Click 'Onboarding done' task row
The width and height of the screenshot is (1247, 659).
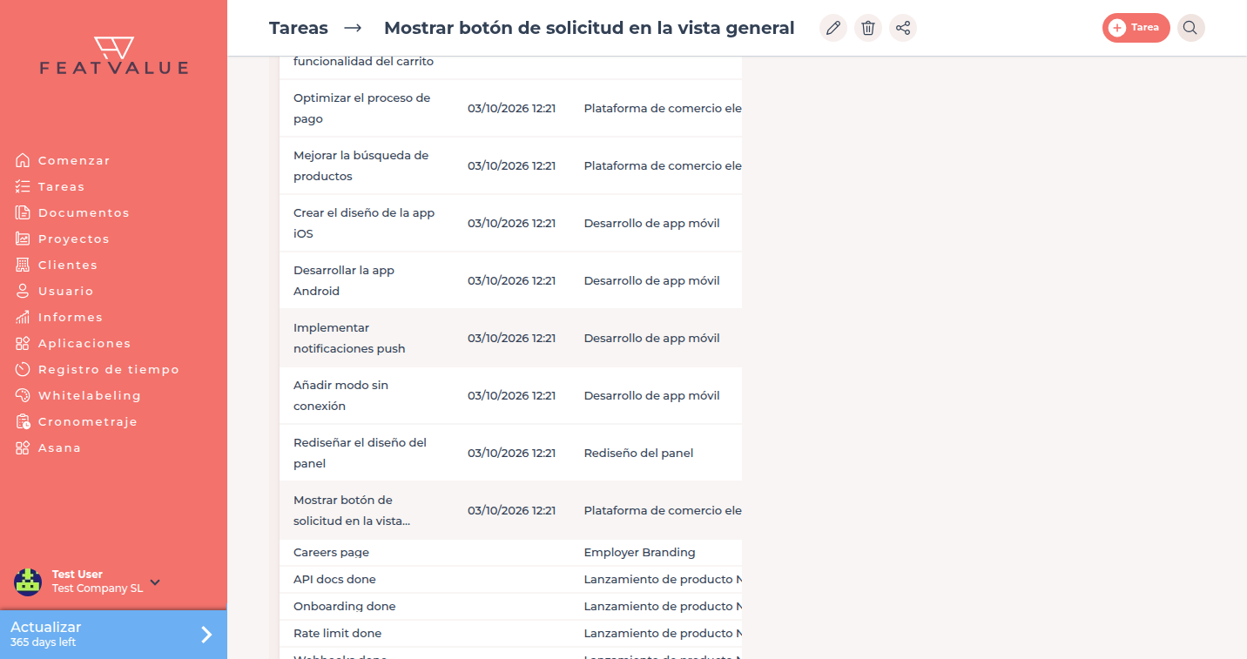pyautogui.click(x=510, y=607)
